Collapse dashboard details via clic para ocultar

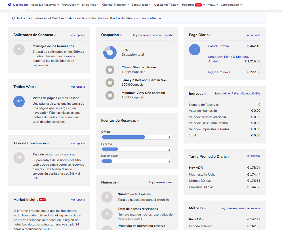point(148,18)
